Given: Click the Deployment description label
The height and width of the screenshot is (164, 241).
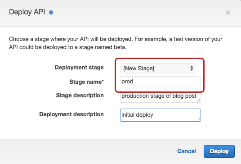Looking at the screenshot, I should click(x=71, y=114).
